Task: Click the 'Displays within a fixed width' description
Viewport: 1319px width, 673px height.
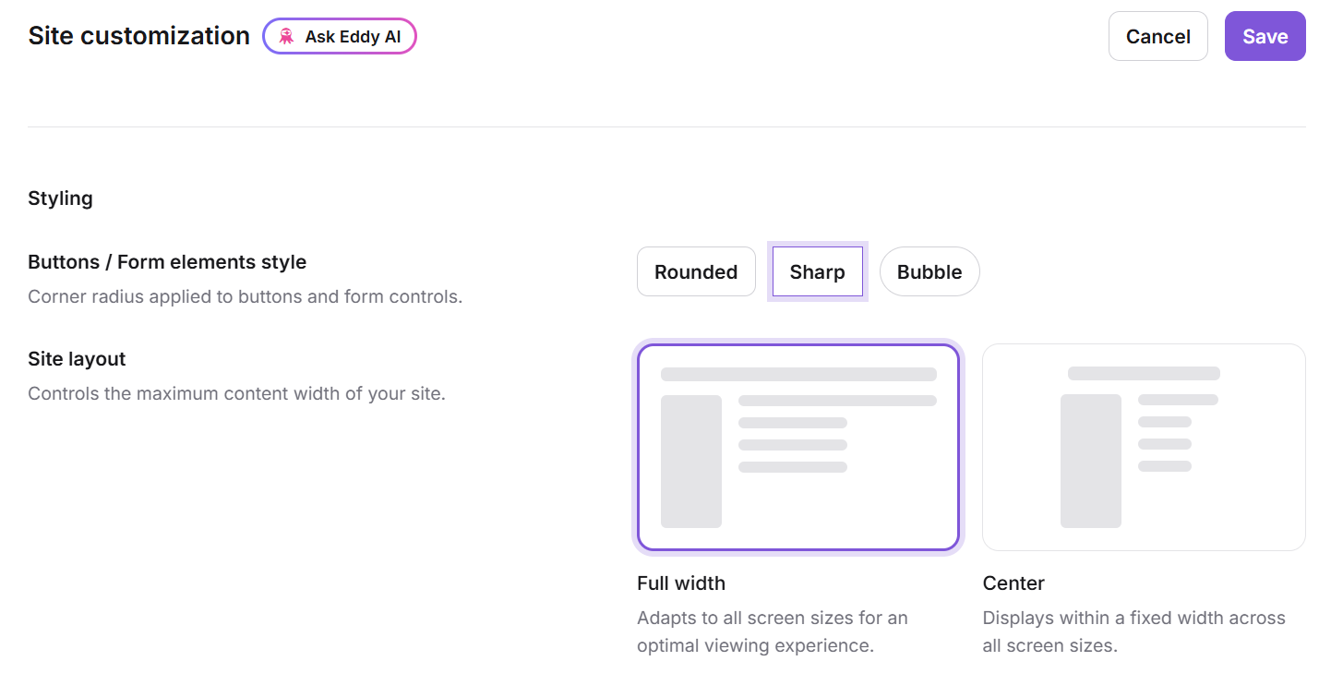Action: (1133, 631)
